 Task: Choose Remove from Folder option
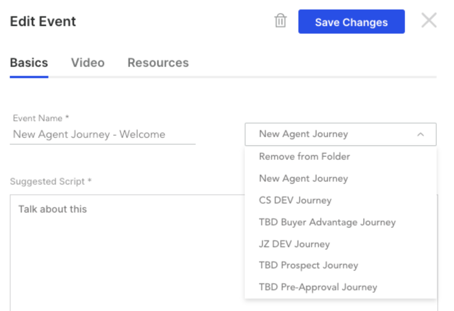coord(340,156)
